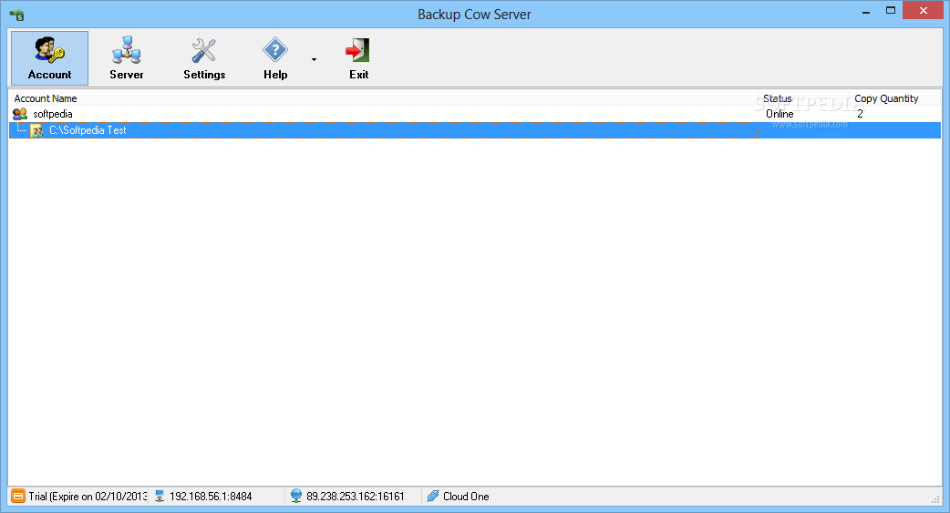Click the C:\Softpedia Test folder icon

pos(37,131)
